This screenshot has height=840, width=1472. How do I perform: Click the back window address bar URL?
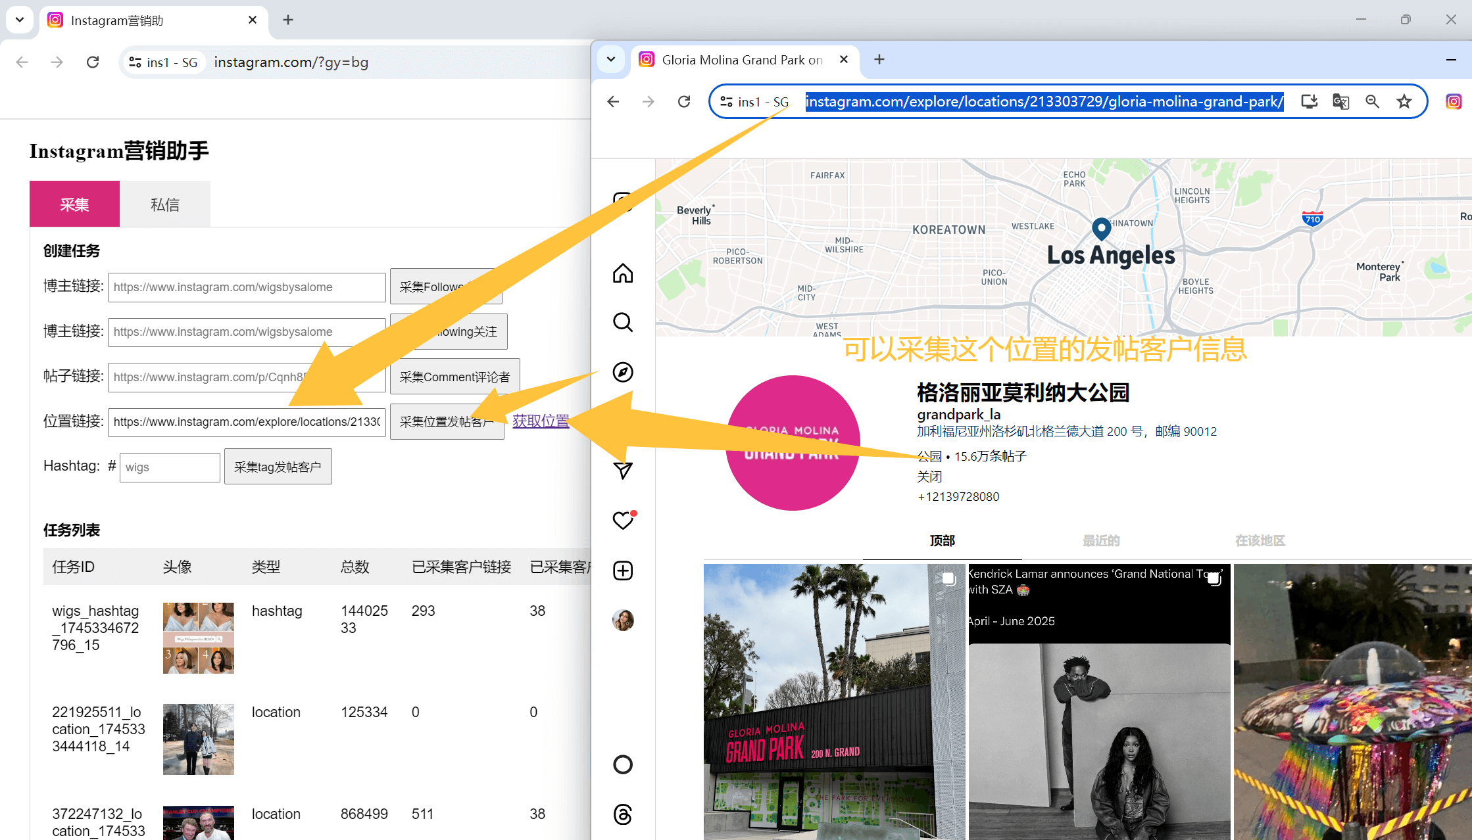(x=291, y=62)
